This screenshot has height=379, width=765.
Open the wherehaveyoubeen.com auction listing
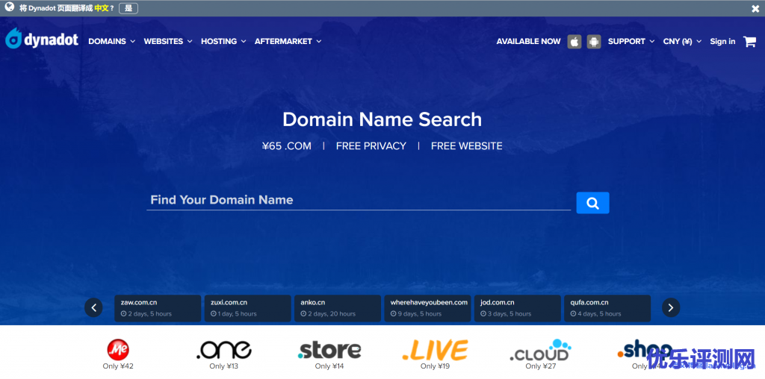tap(429, 308)
